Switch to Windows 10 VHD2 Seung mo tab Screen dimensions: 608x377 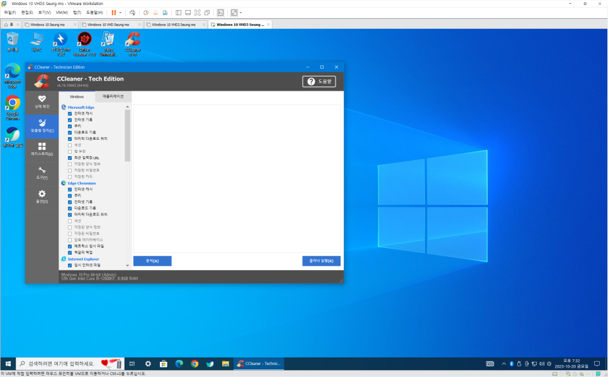(176, 25)
